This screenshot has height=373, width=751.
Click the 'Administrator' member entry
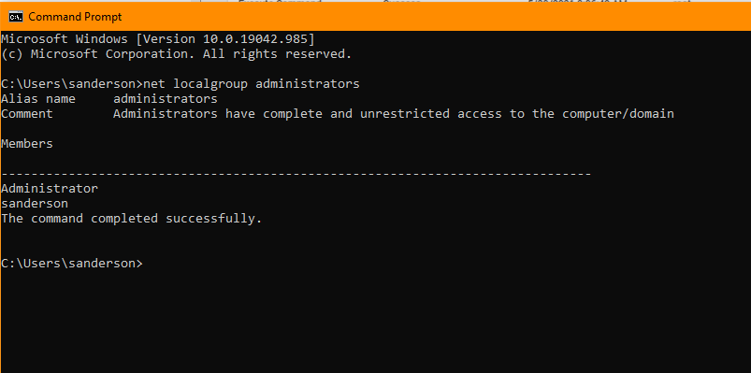tap(50, 189)
